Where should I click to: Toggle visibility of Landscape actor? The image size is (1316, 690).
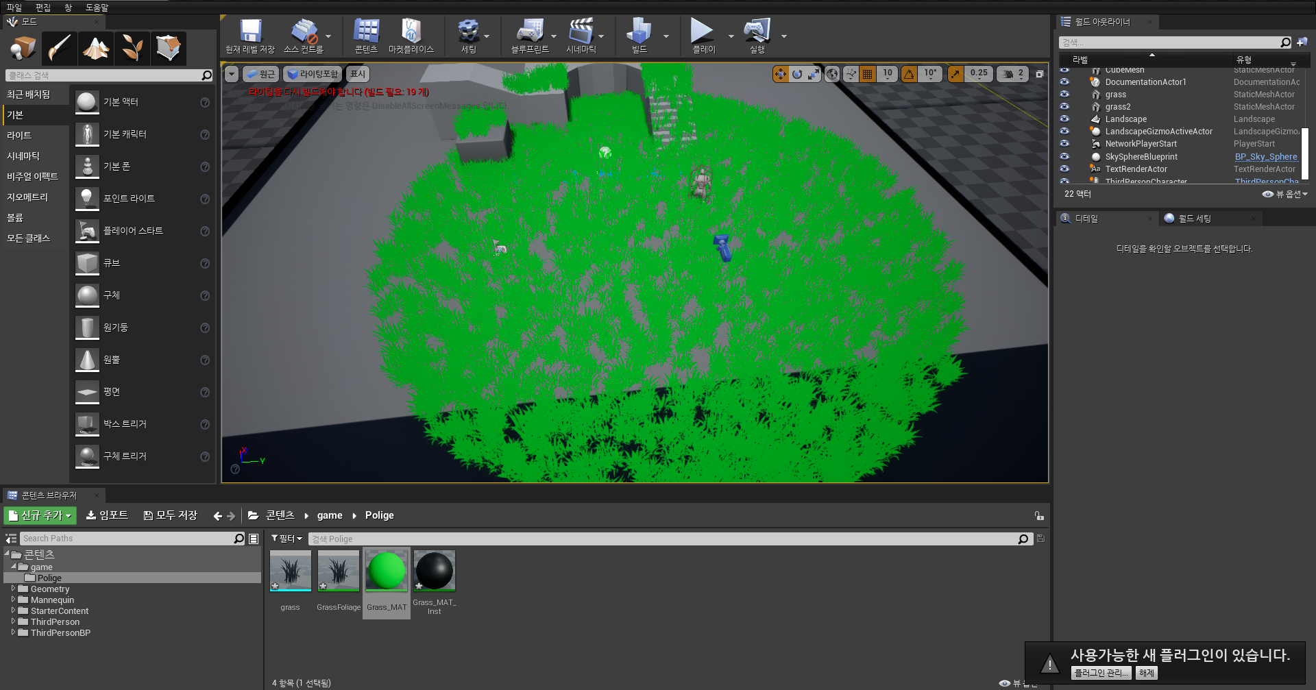click(1064, 119)
